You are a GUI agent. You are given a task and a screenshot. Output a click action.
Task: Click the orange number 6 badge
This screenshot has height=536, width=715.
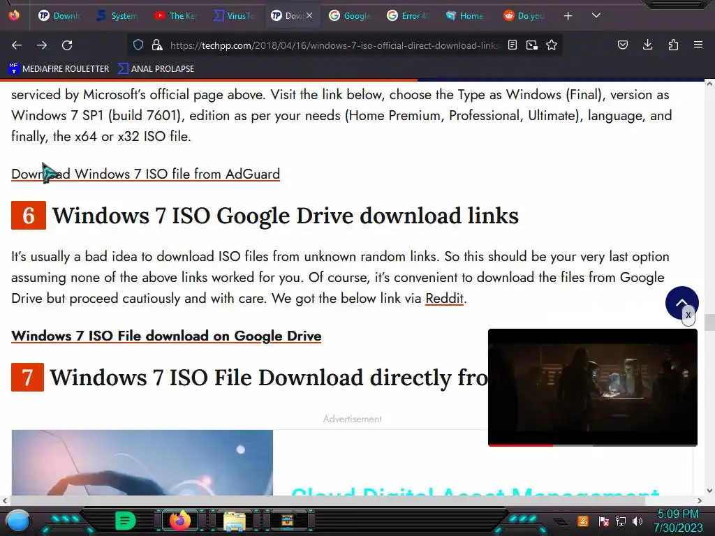(x=28, y=215)
